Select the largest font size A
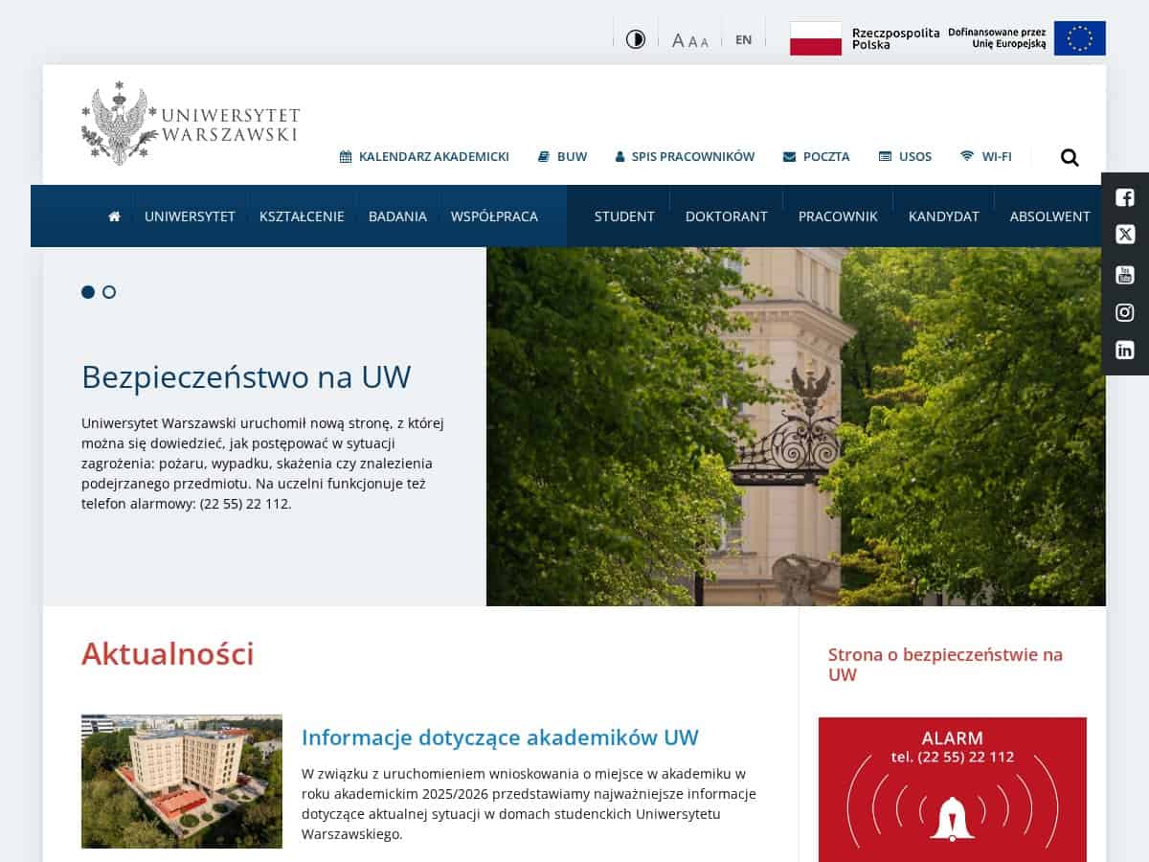The width and height of the screenshot is (1149, 862). pos(678,40)
